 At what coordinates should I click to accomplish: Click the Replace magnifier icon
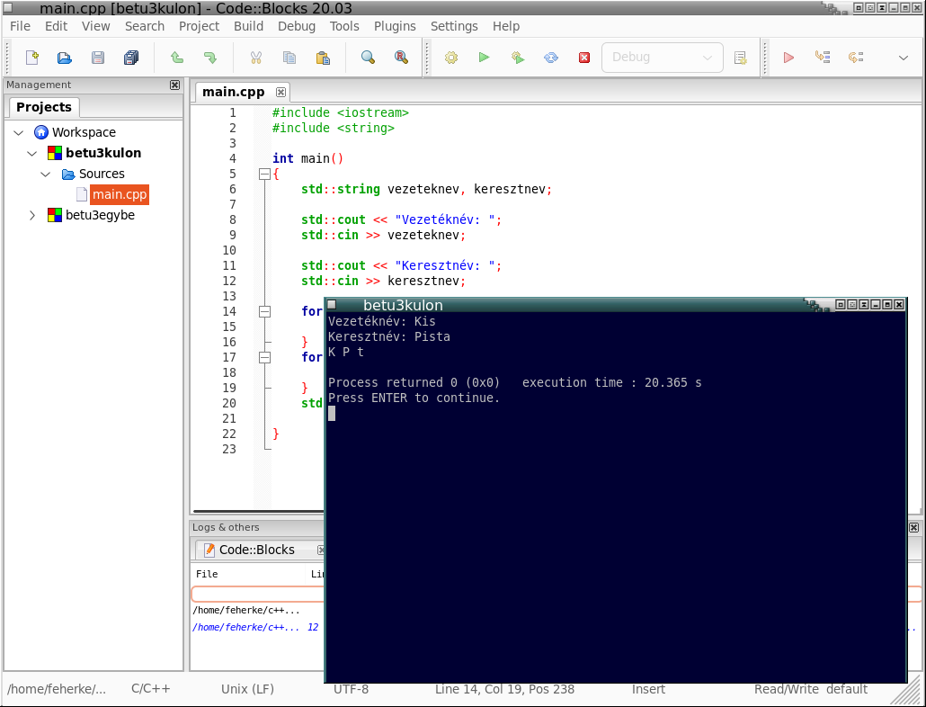(x=402, y=58)
